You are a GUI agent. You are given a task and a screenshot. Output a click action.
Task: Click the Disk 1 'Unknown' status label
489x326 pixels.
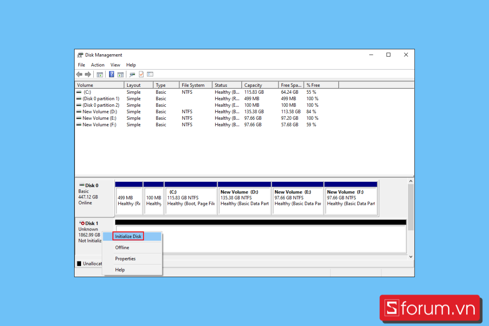click(88, 229)
